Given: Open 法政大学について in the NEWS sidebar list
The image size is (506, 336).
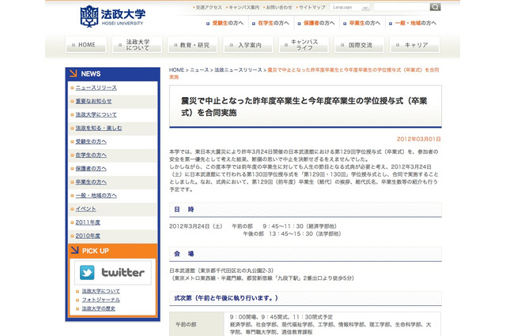Looking at the screenshot, I should [96, 114].
